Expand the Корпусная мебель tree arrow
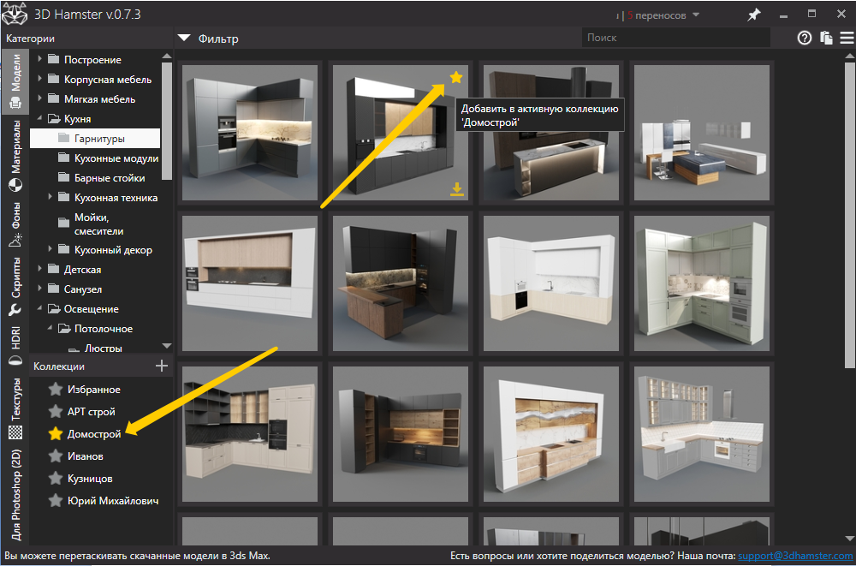Screen dimensions: 856x566 coord(39,79)
